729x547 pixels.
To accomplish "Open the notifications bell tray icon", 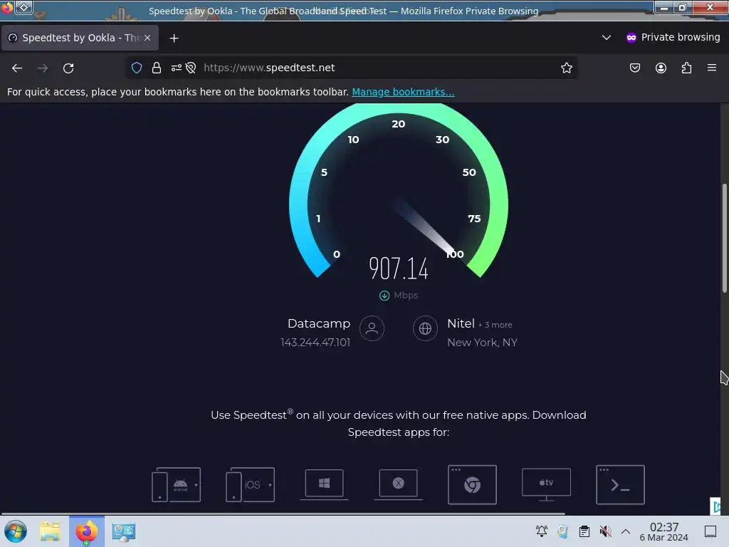I will tap(542, 531).
